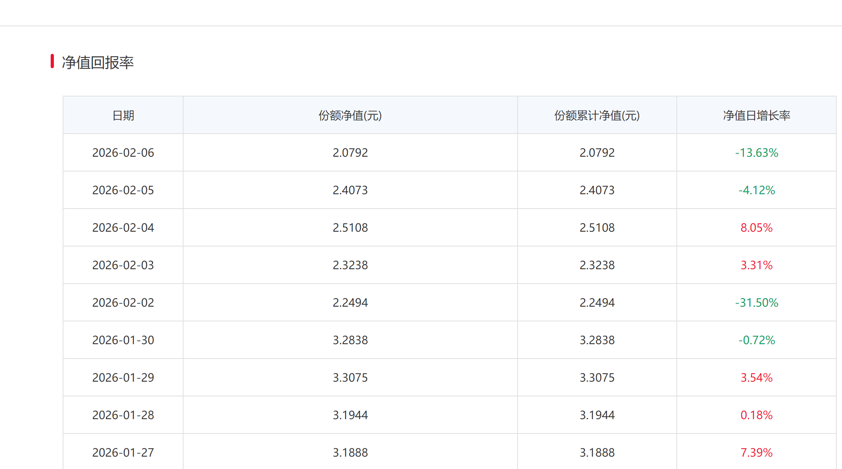This screenshot has height=469, width=842.
Task: Click the 日期 column header
Action: point(123,116)
